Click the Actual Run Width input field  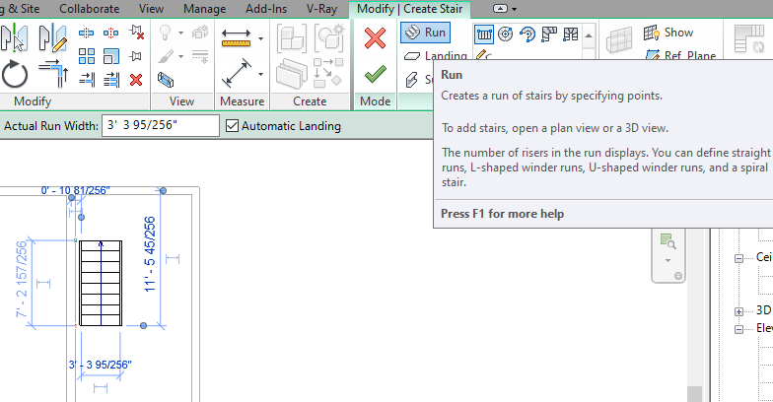[161, 126]
